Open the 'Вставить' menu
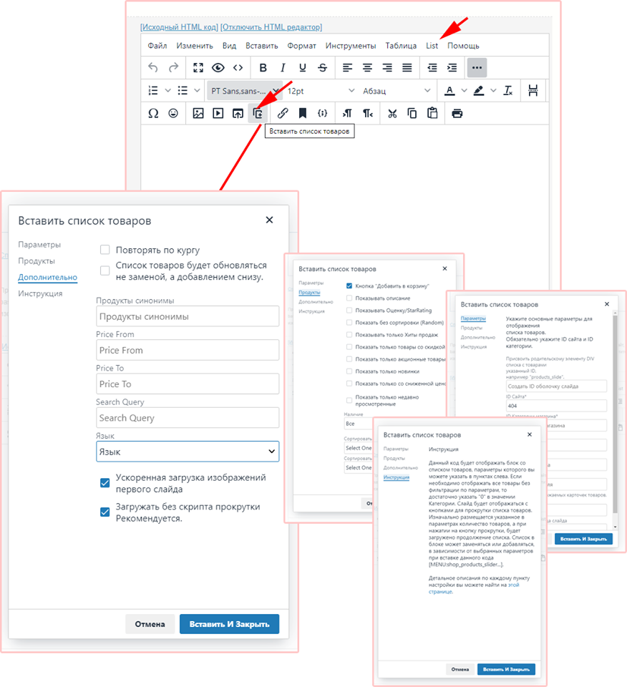Image resolution: width=627 pixels, height=687 pixels. (261, 46)
